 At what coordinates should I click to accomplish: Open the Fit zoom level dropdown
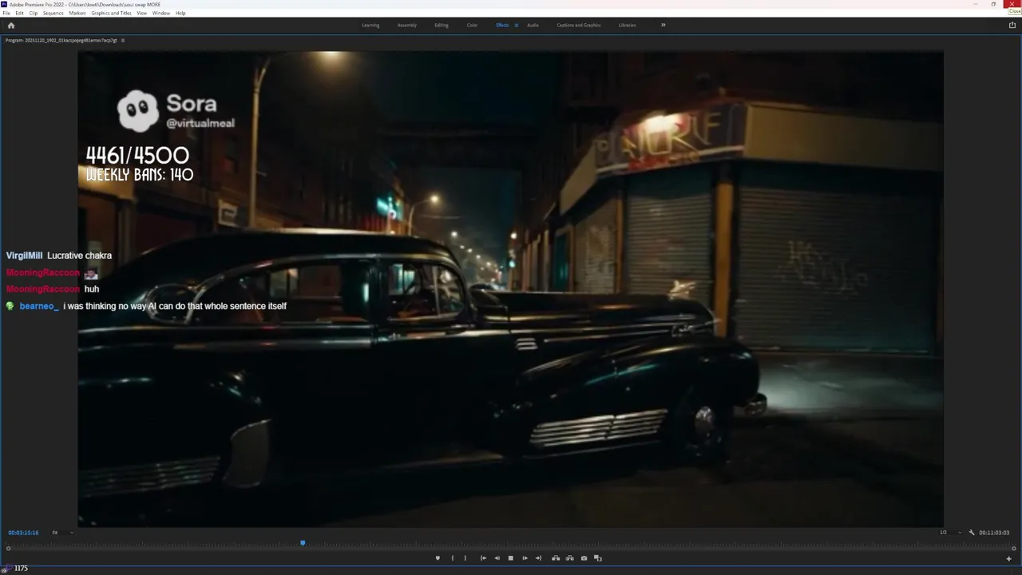tap(62, 533)
